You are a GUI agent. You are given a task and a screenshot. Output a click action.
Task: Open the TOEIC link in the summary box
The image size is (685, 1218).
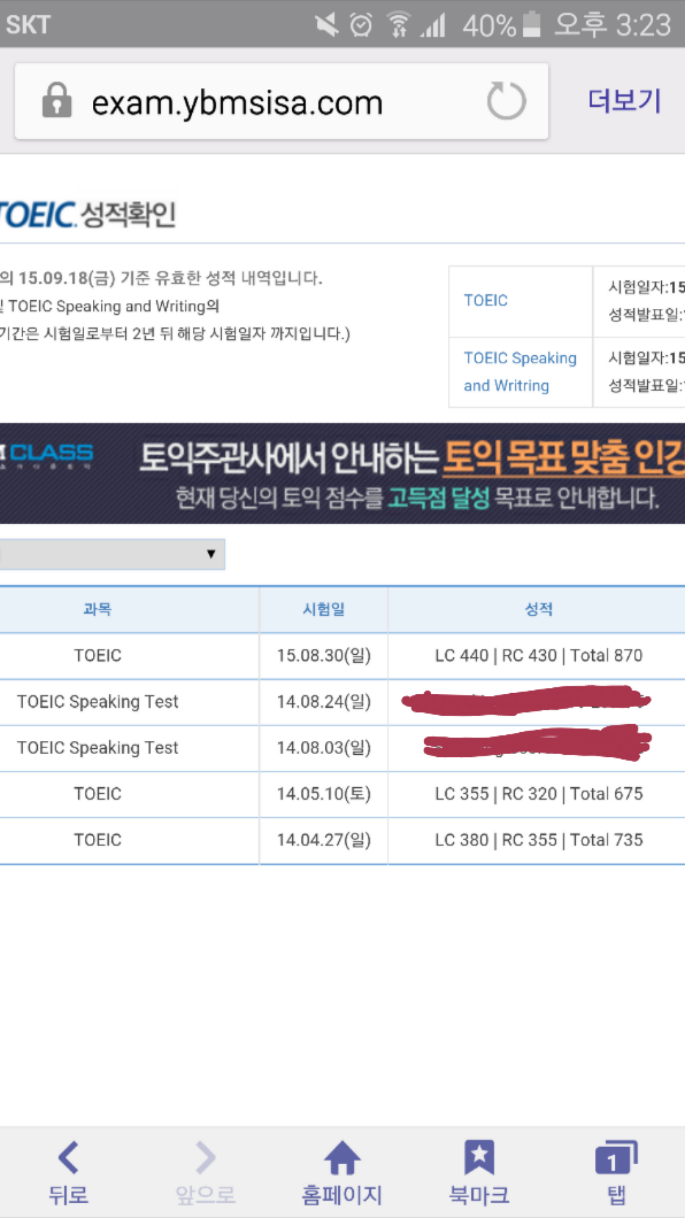pyautogui.click(x=486, y=300)
